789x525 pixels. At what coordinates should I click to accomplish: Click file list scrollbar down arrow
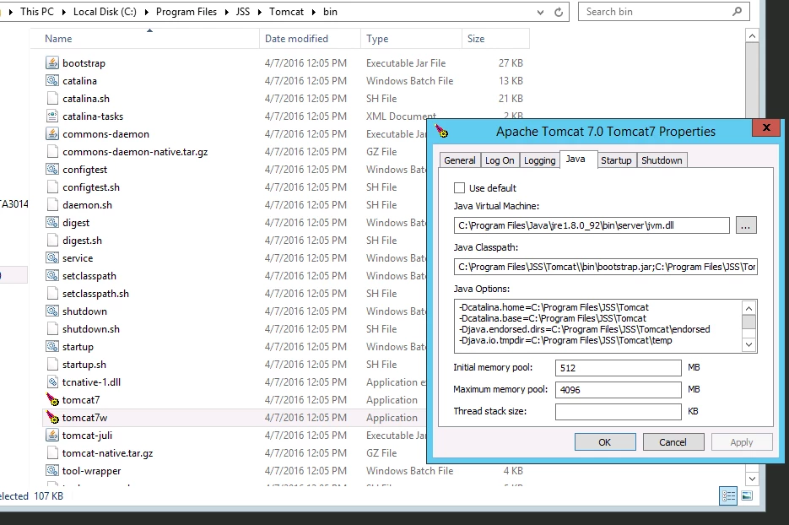[x=752, y=479]
